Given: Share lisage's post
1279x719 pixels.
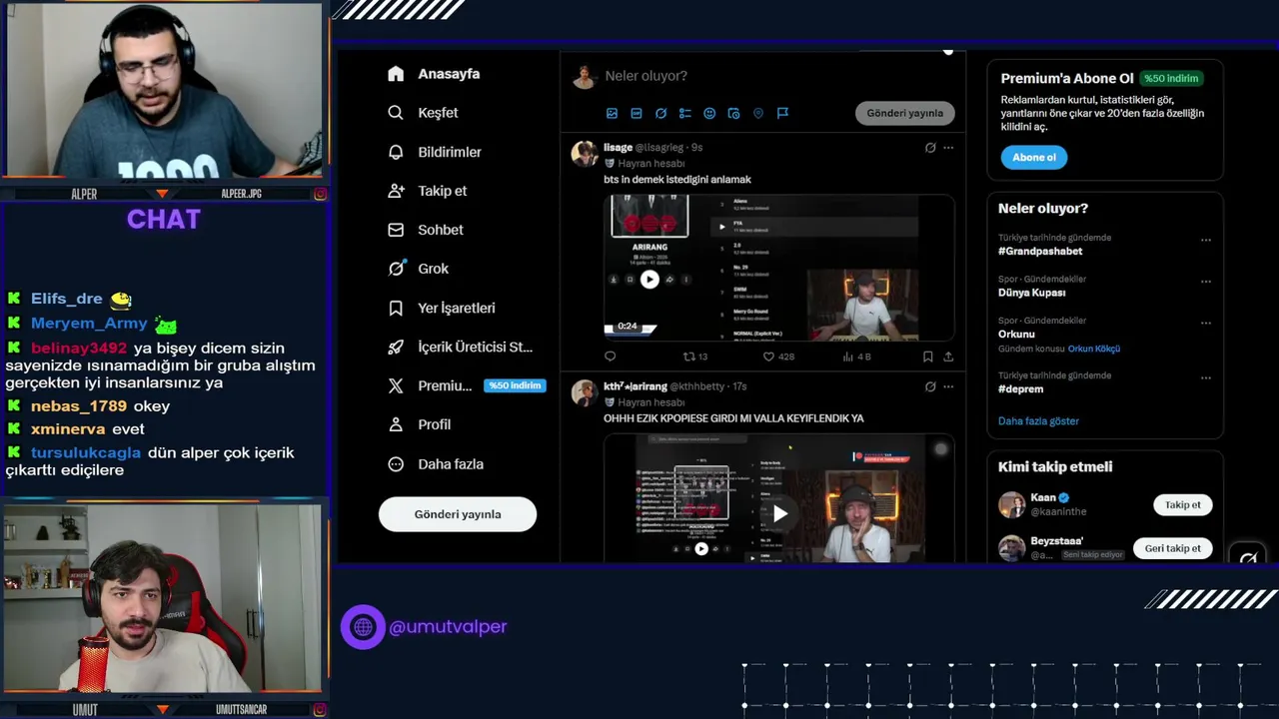Looking at the screenshot, I should click(x=948, y=357).
